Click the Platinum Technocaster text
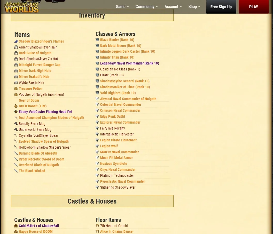The height and width of the screenshot is (234, 273). 117,175
